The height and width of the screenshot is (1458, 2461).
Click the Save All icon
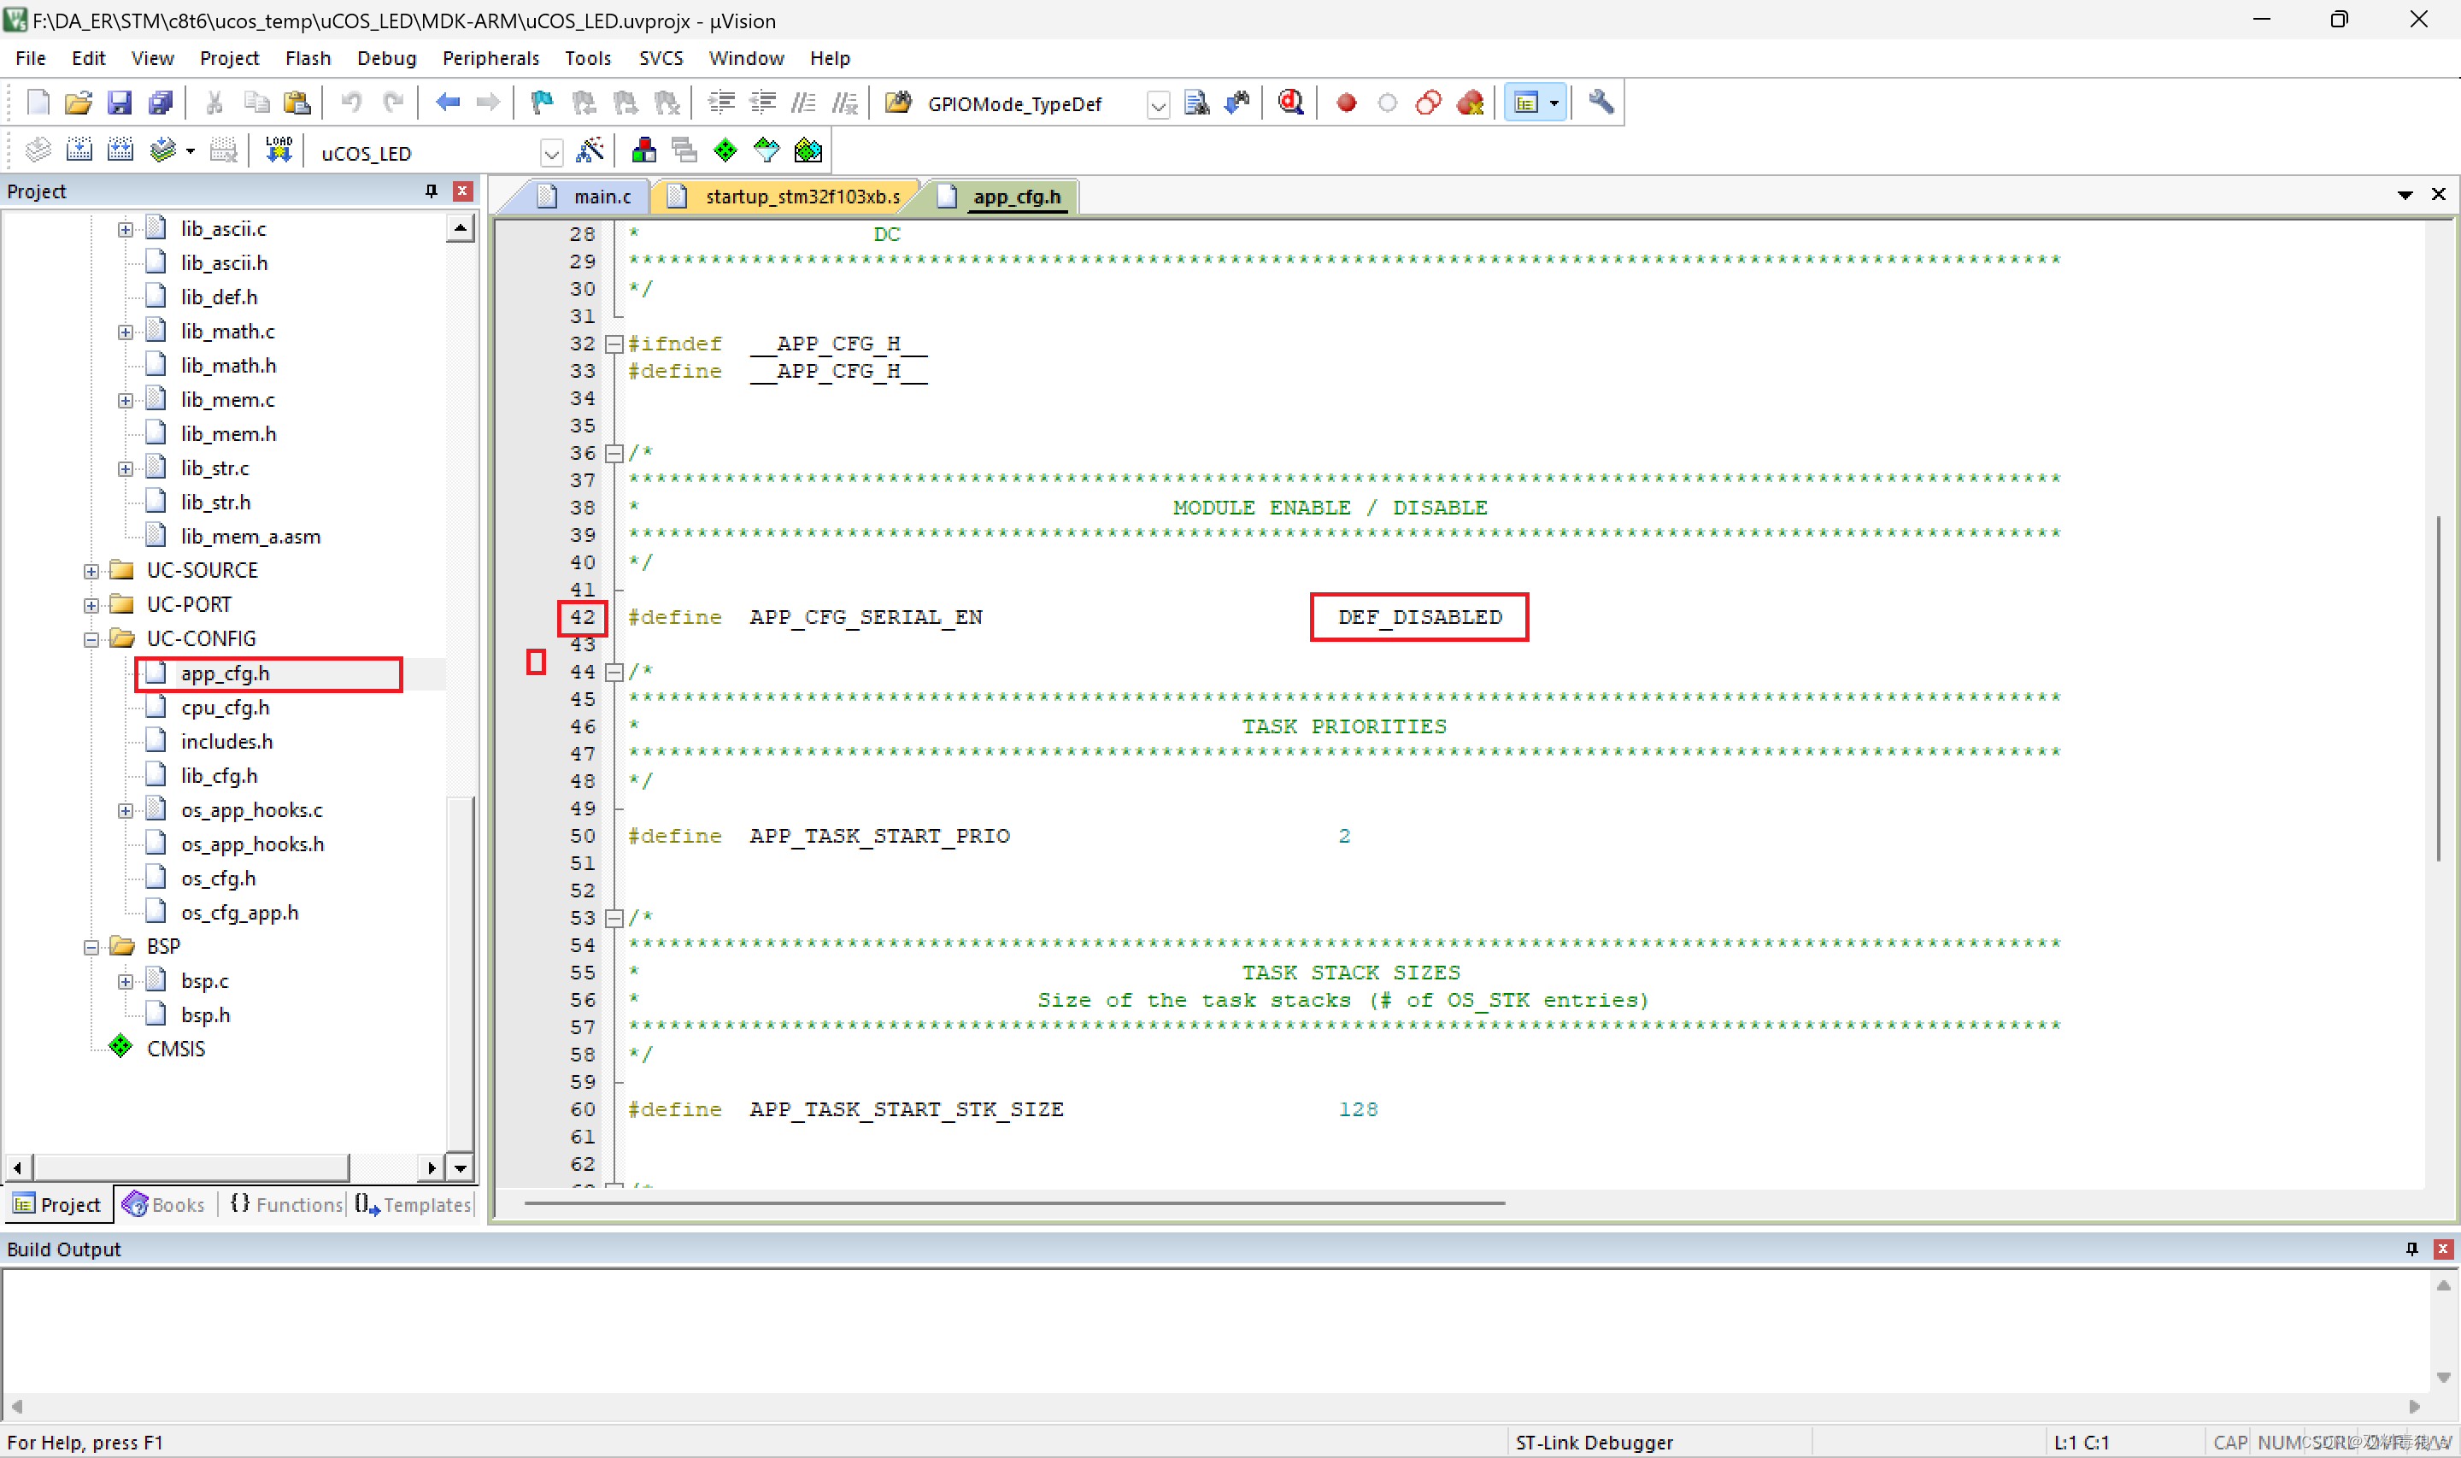(x=160, y=103)
